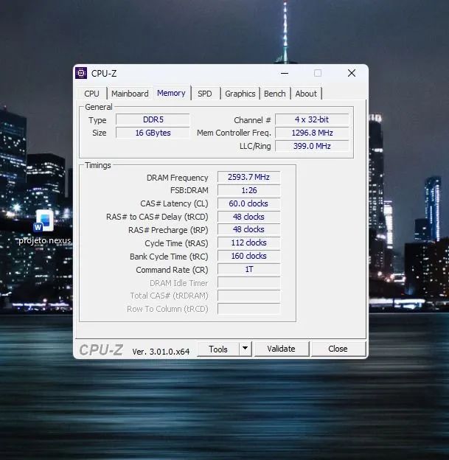Click the DRAM Frequency label
Viewport: 449px width, 460px height.
click(177, 178)
